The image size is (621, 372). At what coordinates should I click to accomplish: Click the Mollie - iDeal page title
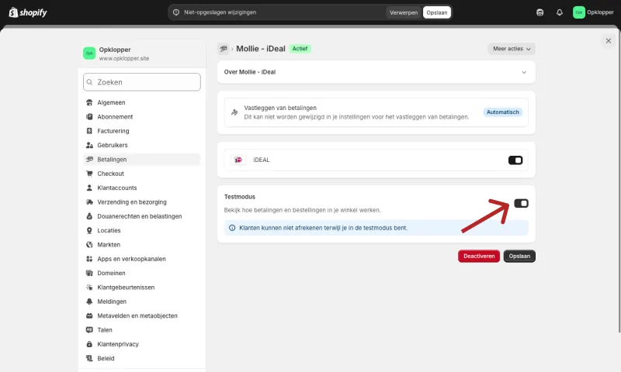[261, 49]
